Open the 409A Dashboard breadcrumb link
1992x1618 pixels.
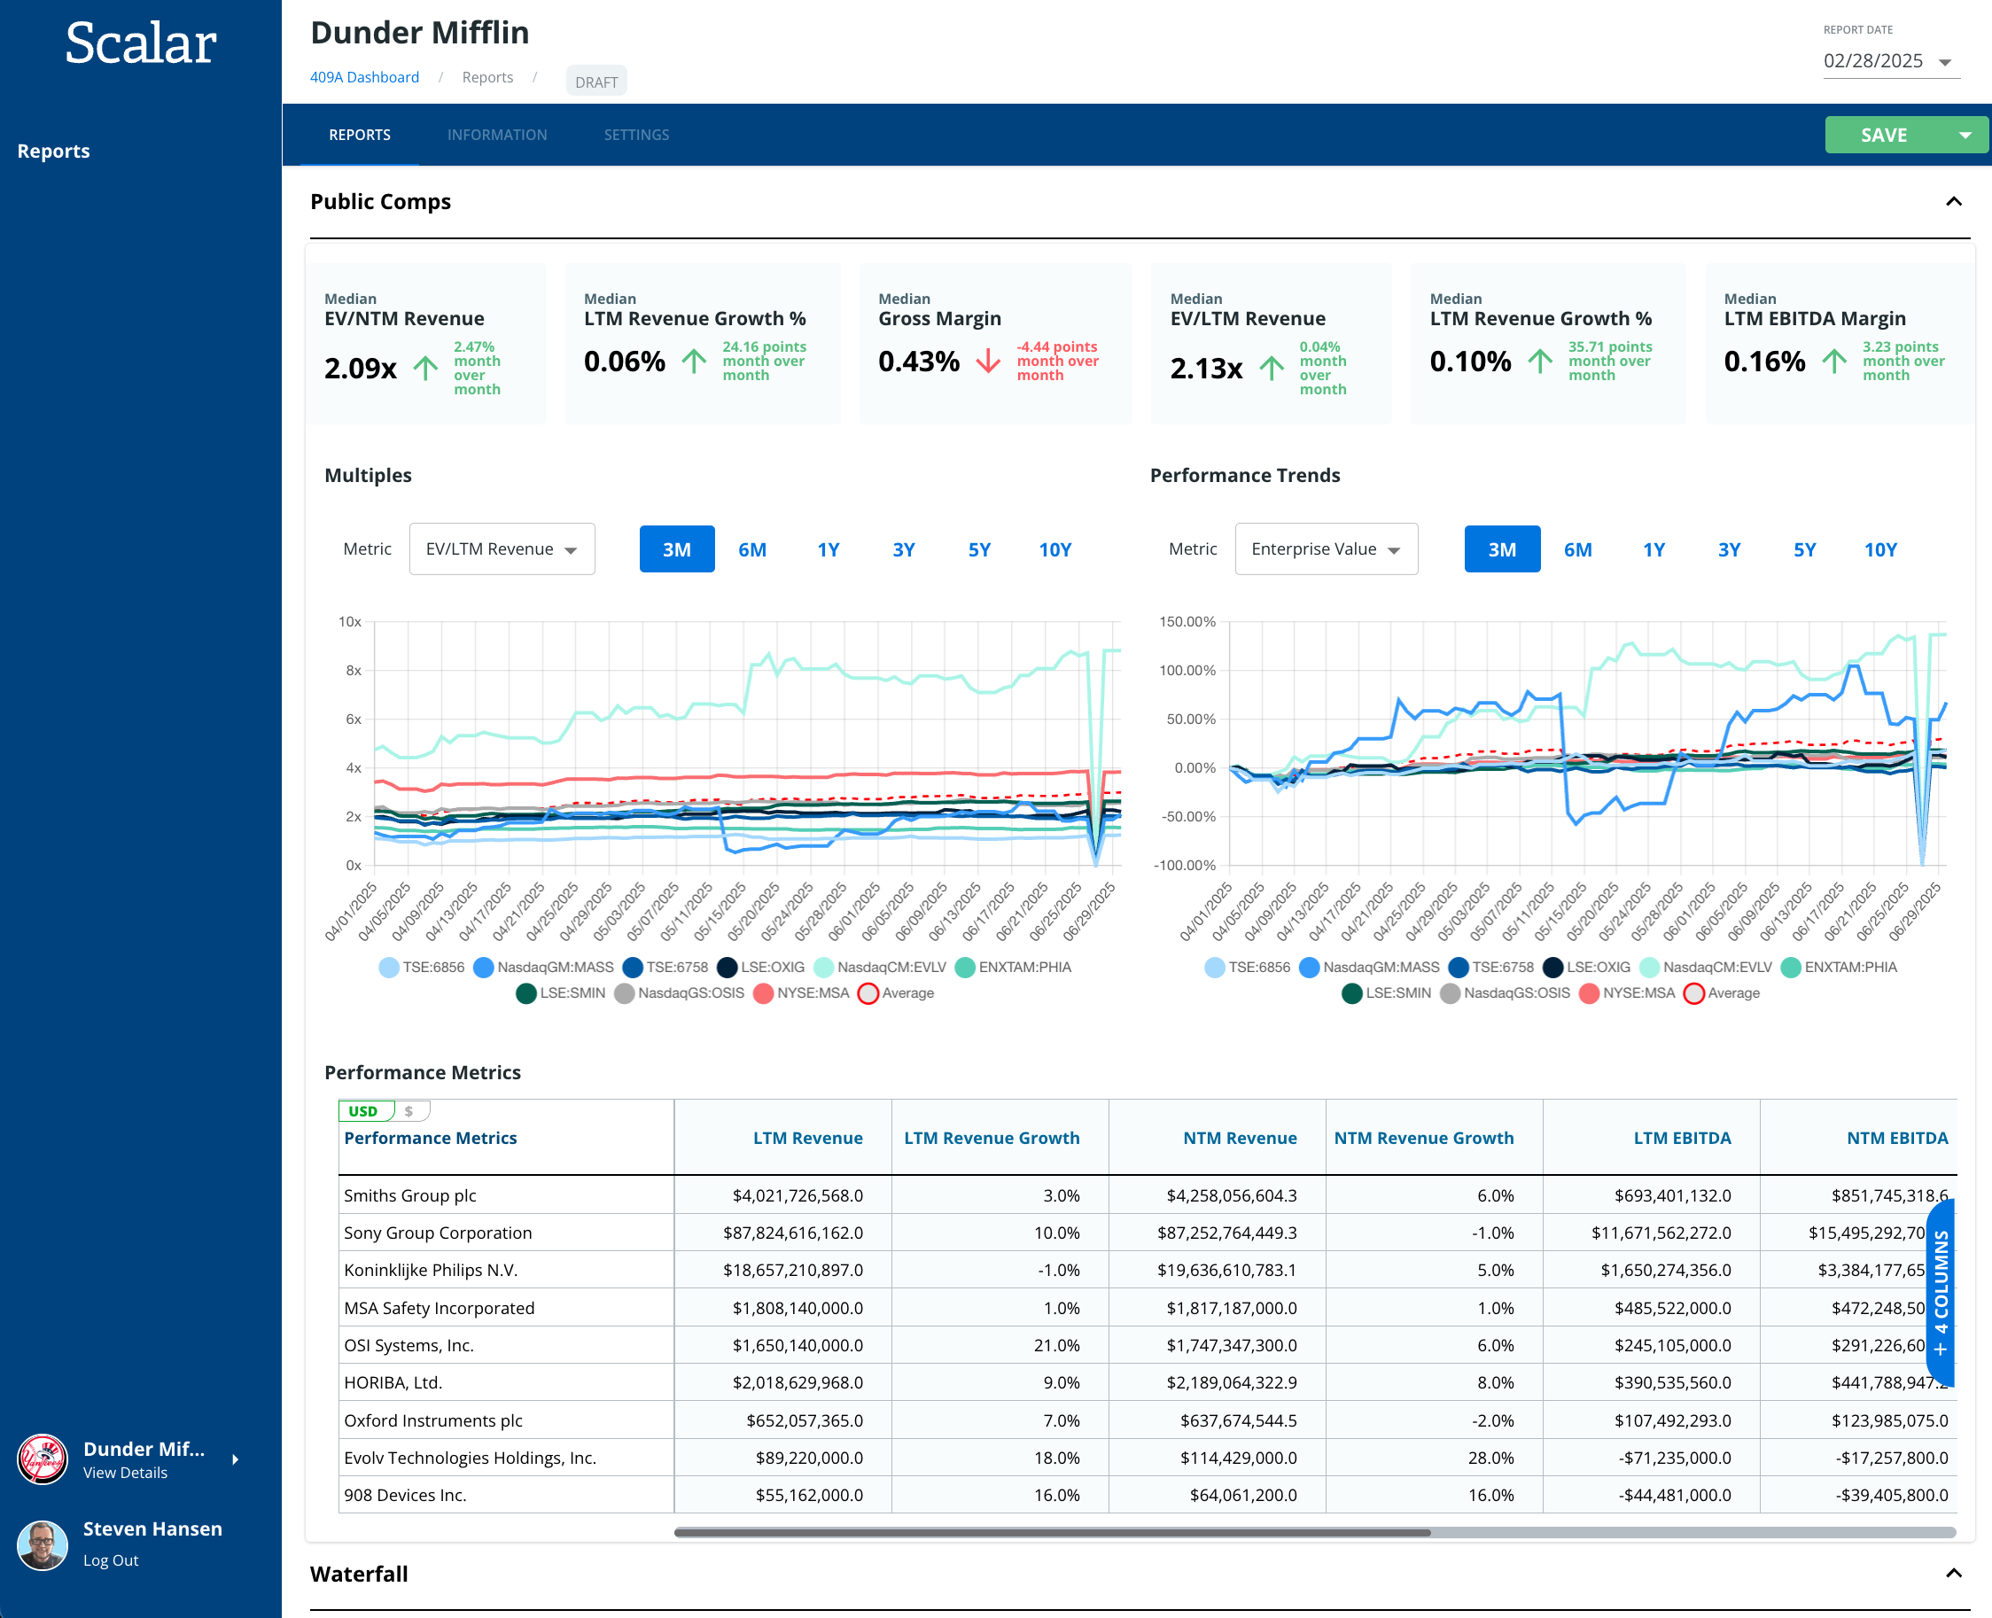point(364,77)
